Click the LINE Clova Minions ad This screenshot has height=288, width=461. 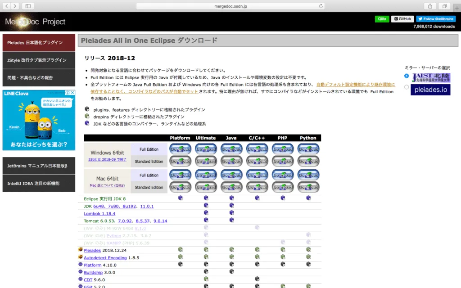[x=39, y=120]
